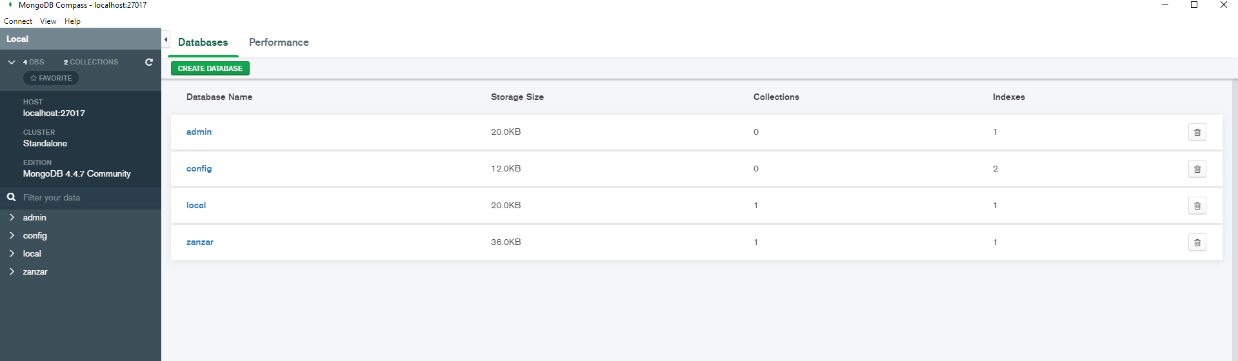Open the config database link

coord(199,168)
